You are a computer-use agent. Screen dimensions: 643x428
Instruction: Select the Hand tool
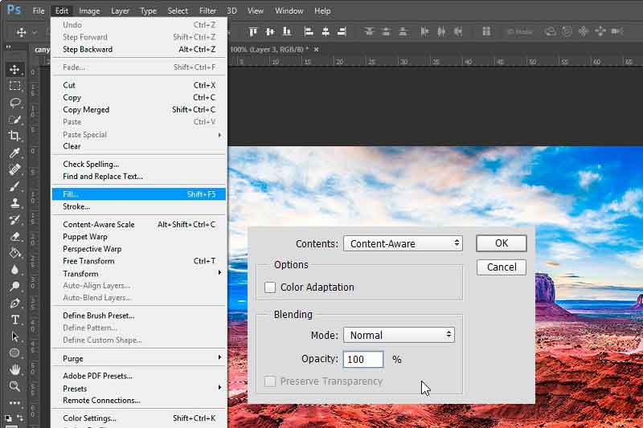(x=15, y=370)
